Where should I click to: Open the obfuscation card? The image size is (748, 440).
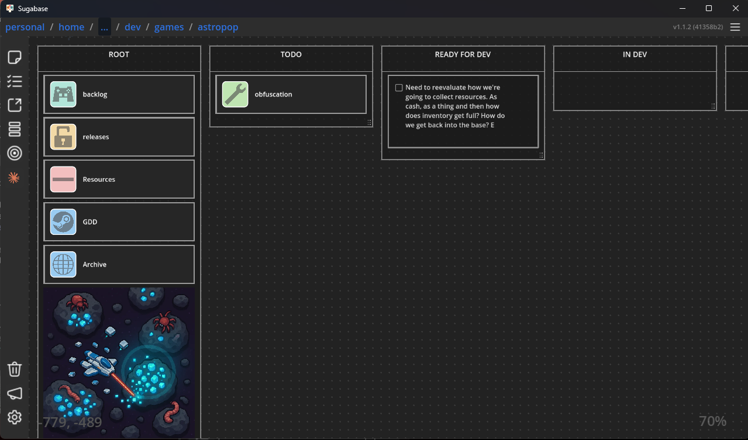(291, 94)
